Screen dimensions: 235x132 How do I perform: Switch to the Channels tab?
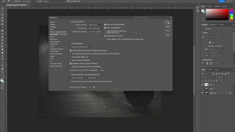(x=210, y=70)
